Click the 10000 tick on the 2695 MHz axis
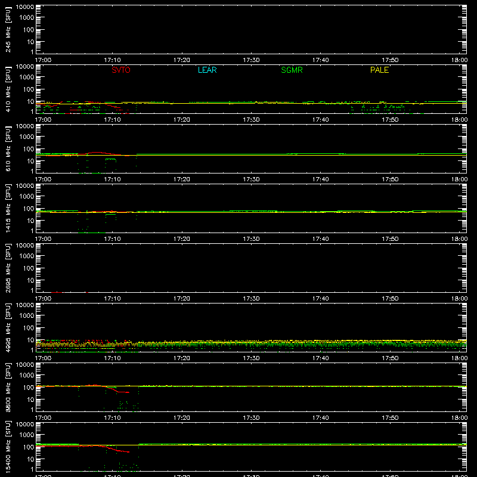The image size is (477, 477). point(25,246)
